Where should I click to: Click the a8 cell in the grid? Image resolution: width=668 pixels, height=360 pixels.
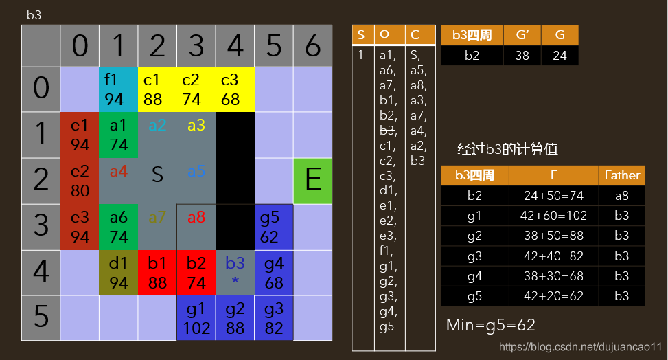pyautogui.click(x=196, y=227)
